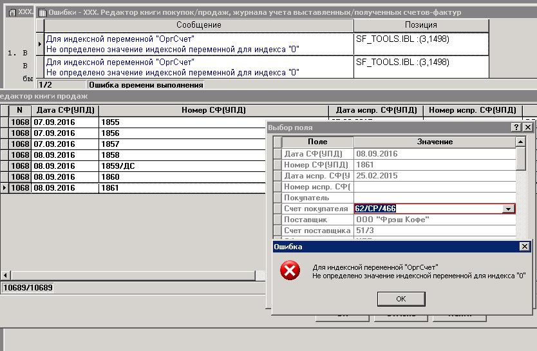
Task: Click the Поставщик value ООО "Фрэш Кофе"
Action: click(434, 220)
